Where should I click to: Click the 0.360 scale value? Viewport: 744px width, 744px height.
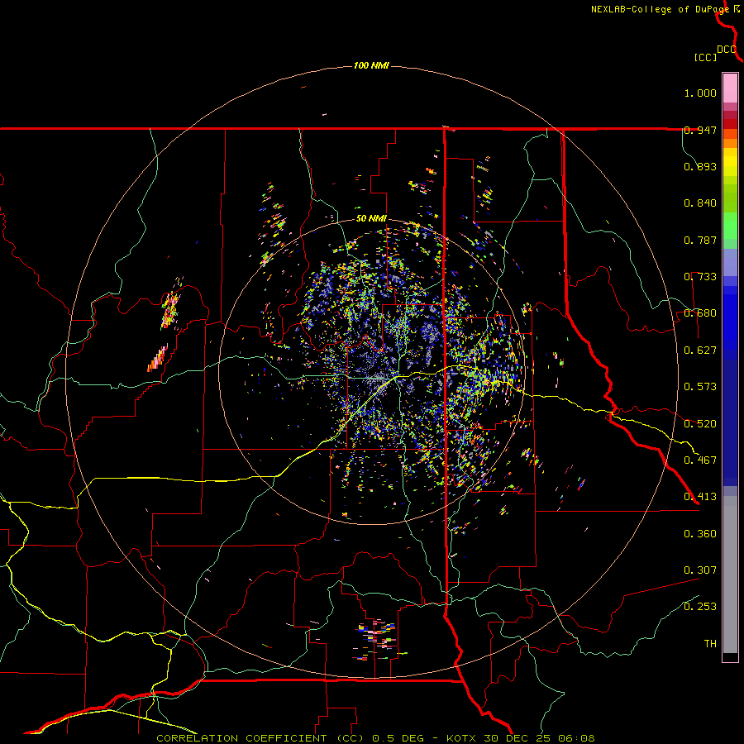(x=700, y=534)
